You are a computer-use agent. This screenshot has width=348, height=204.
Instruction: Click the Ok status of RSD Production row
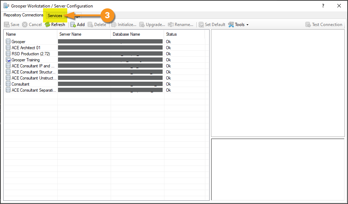click(168, 53)
